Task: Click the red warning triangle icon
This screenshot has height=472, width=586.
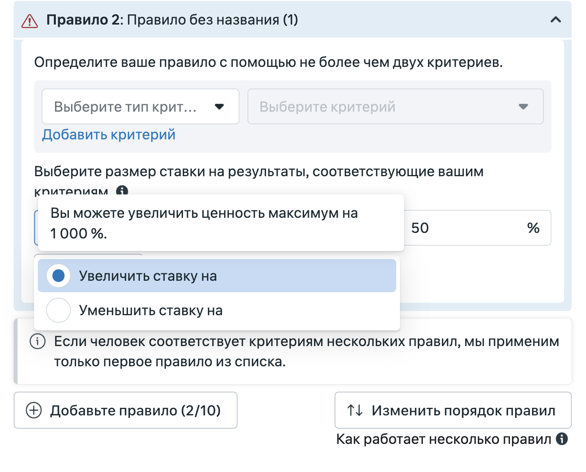Action: (x=30, y=21)
